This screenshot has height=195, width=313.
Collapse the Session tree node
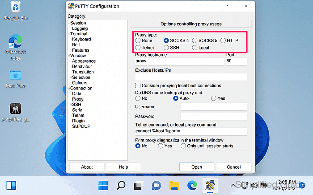pyautogui.click(x=69, y=23)
